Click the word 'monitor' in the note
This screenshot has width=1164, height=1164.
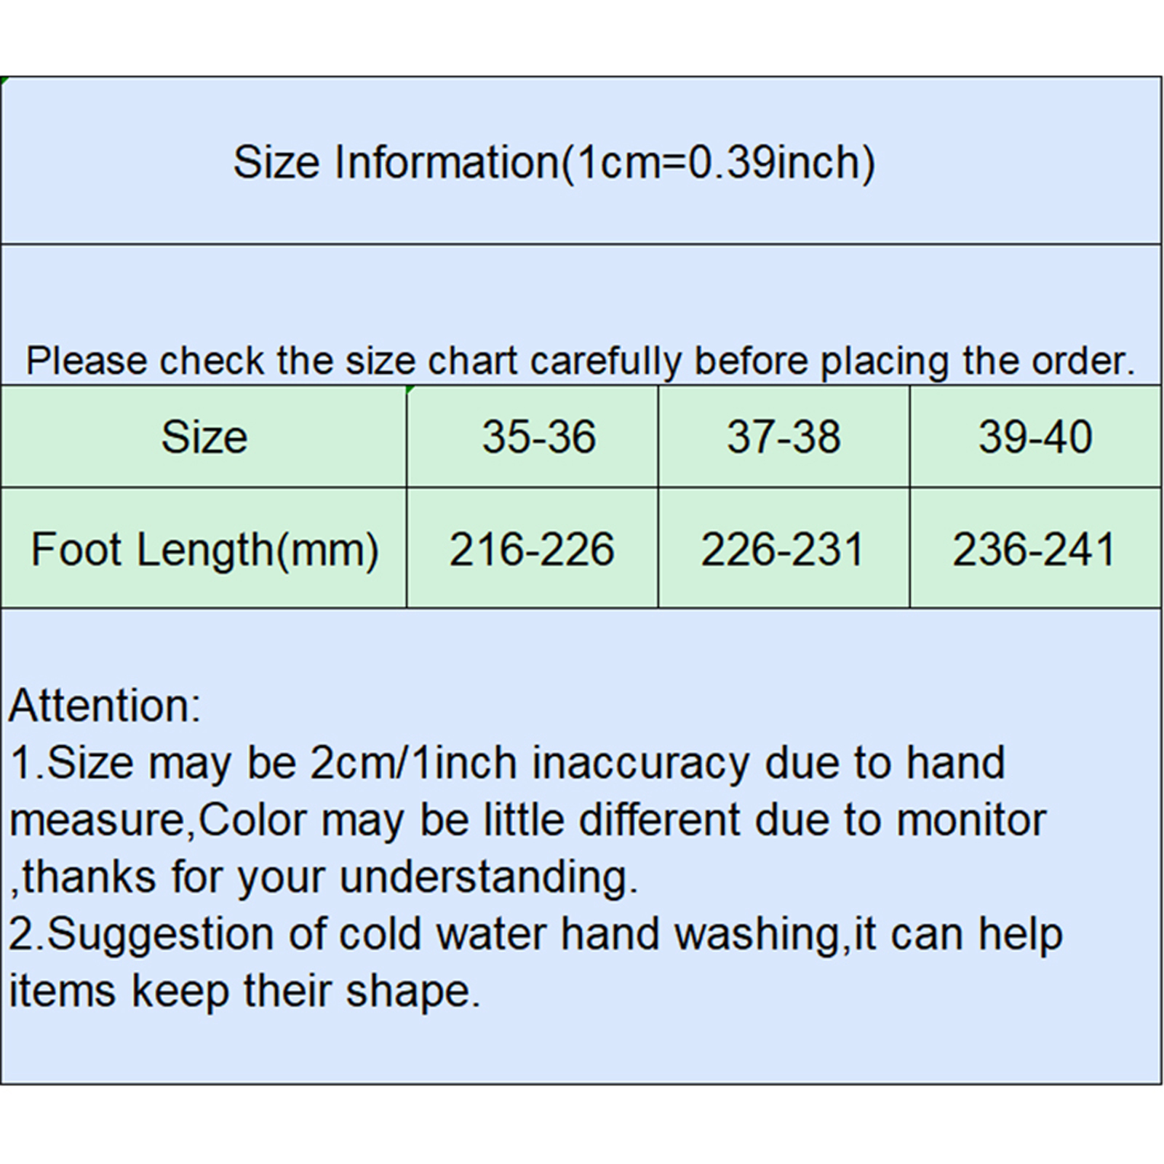970,820
